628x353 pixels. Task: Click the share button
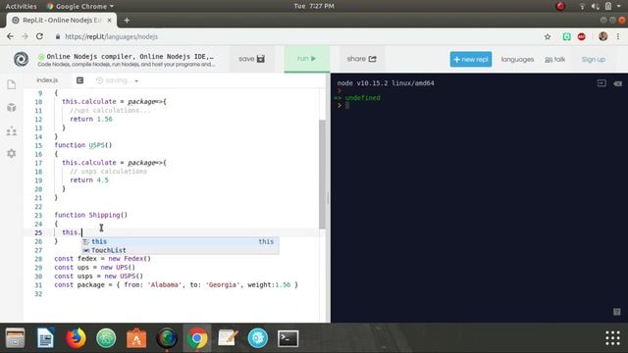(x=362, y=59)
